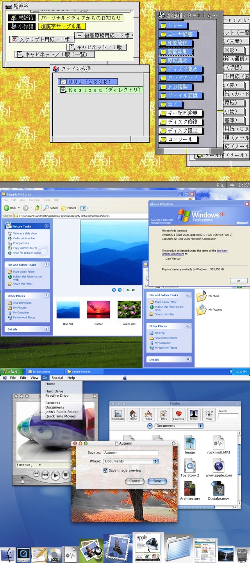Collapse File and Folder Tasks in Sample Pictures
Viewport: 250px width, 563px height.
point(46,264)
